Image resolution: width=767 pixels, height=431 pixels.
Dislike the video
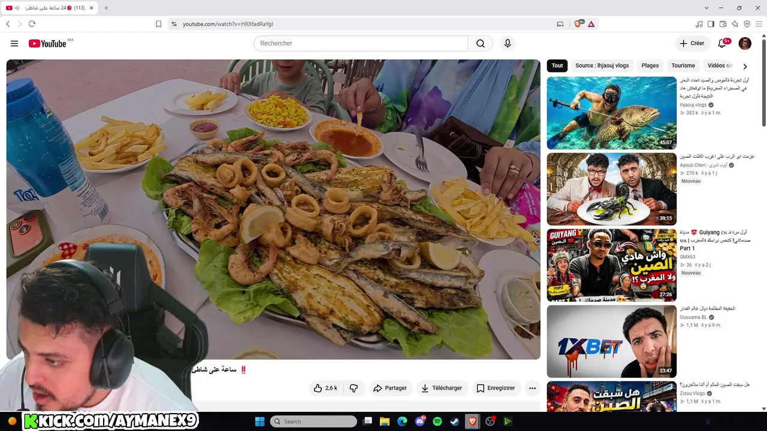[x=354, y=388]
